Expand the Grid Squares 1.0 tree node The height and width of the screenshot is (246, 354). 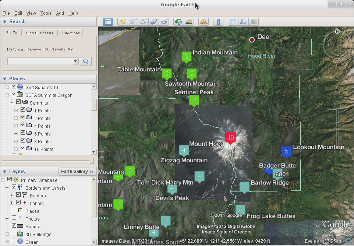(7, 87)
